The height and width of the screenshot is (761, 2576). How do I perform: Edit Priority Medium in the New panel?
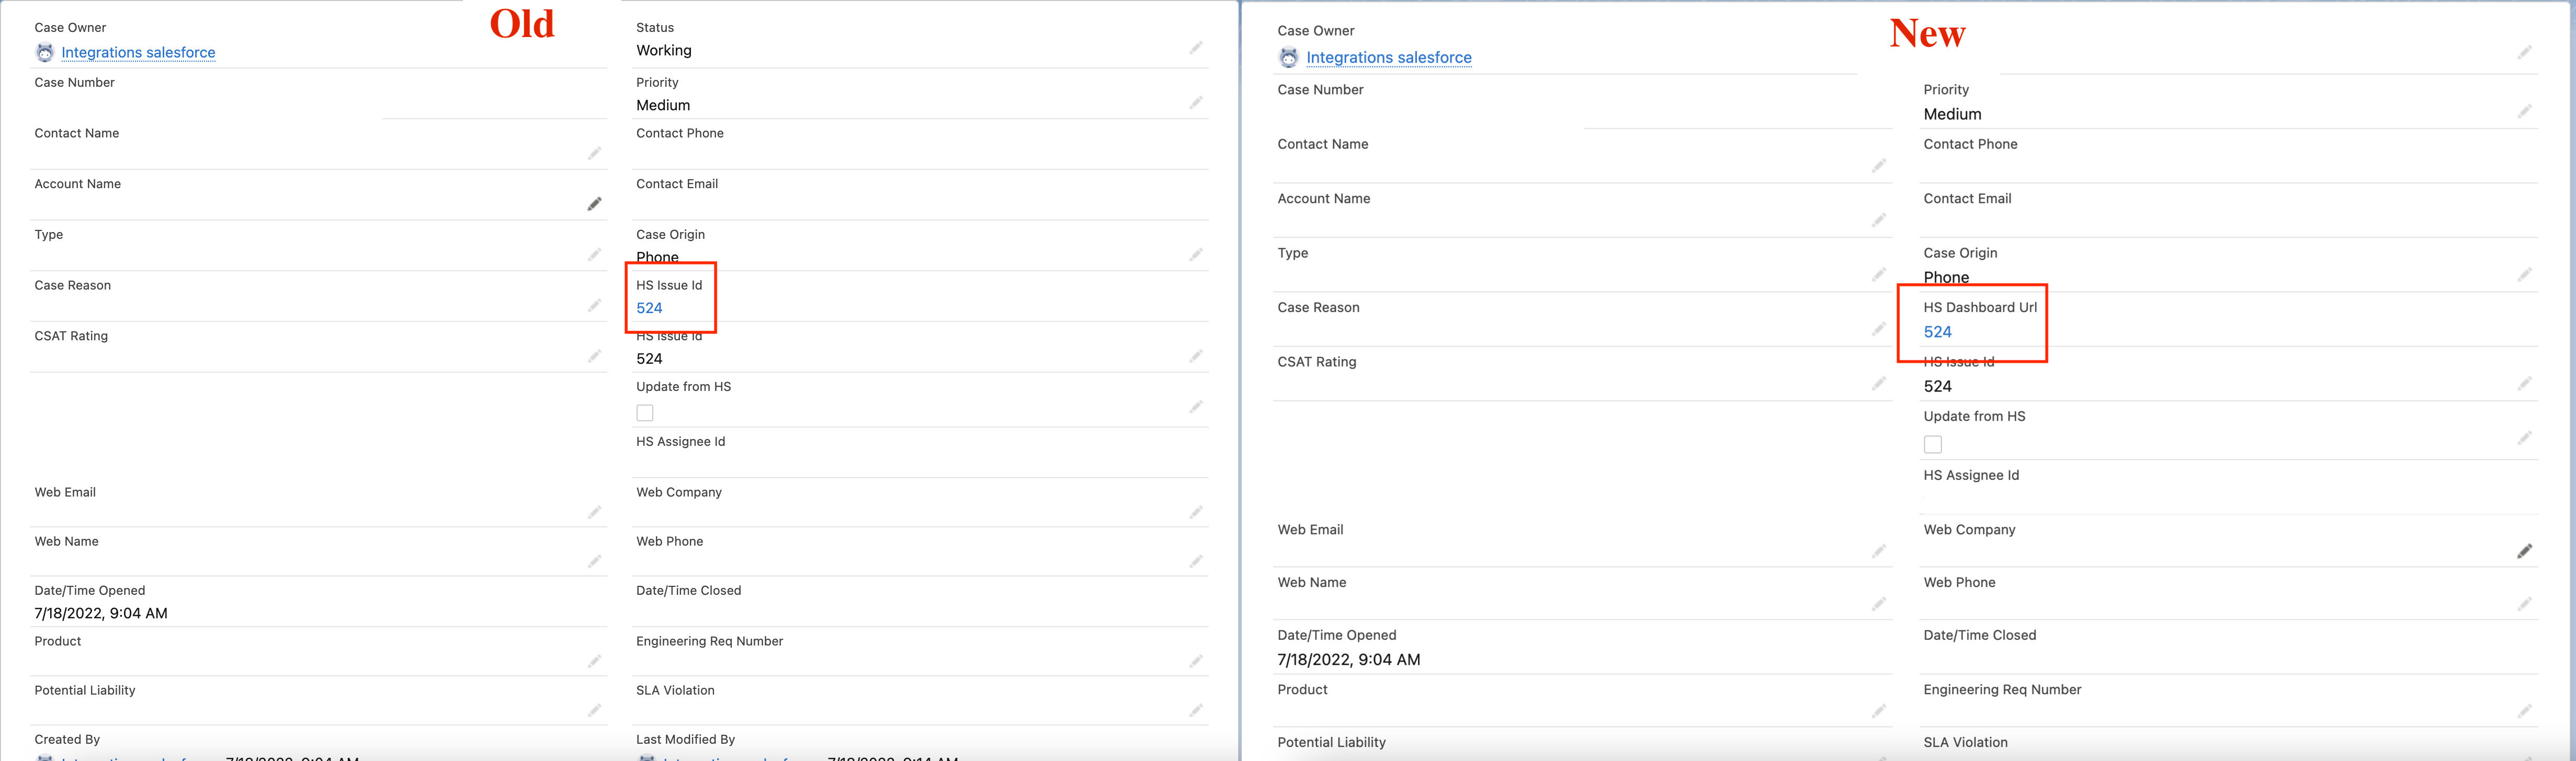pyautogui.click(x=2524, y=111)
